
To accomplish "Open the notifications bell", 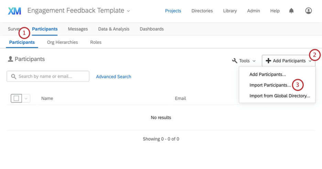I will [x=291, y=11].
